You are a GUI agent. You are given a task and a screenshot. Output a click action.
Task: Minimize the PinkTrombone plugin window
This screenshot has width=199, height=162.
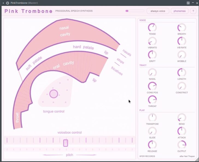(193, 2)
